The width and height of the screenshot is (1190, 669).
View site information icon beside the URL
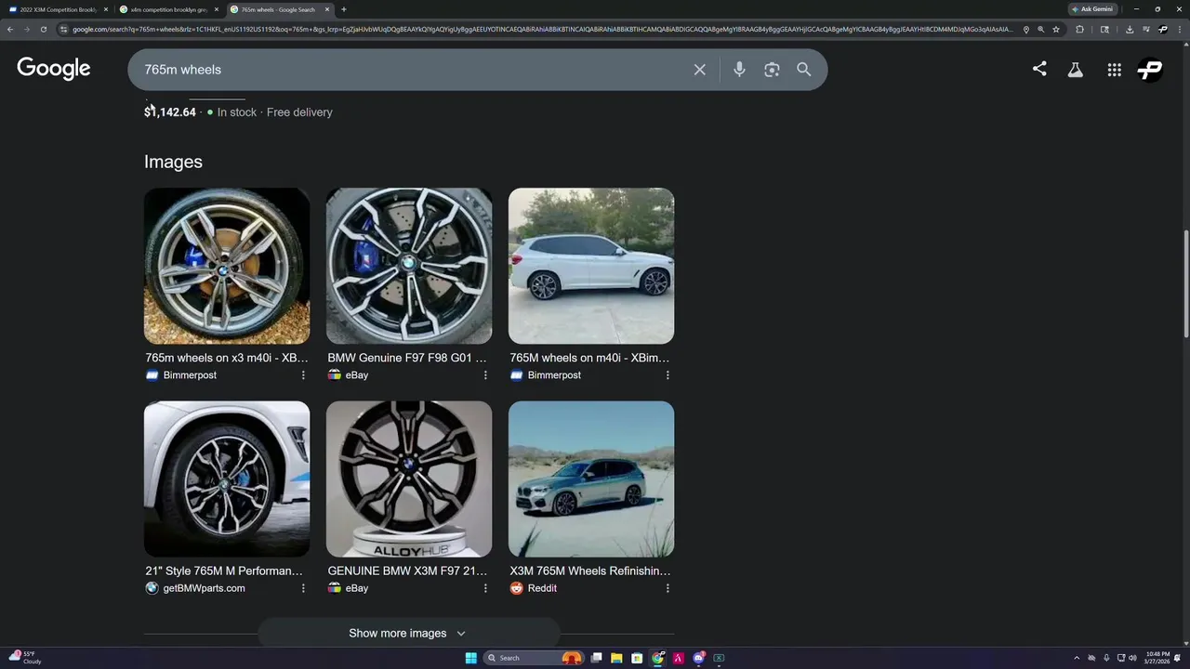click(x=63, y=29)
